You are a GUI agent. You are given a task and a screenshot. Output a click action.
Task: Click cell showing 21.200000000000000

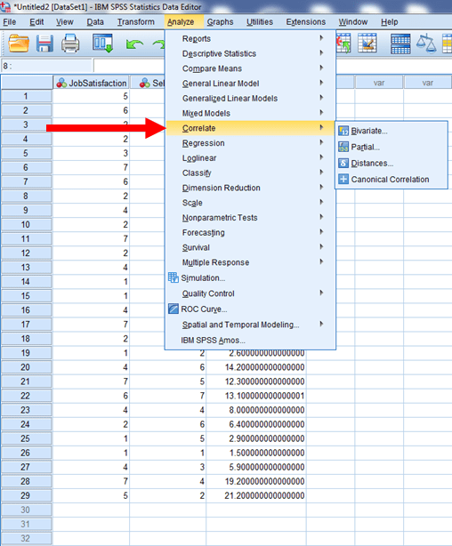(x=256, y=495)
